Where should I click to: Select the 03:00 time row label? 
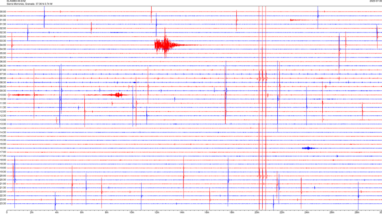(3, 36)
